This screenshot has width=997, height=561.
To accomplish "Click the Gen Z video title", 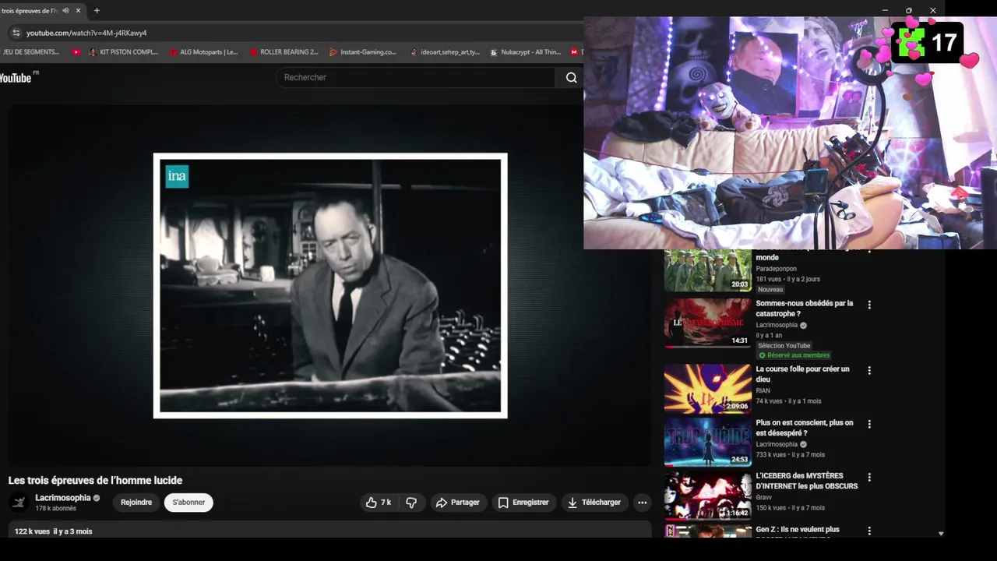I will click(x=798, y=530).
